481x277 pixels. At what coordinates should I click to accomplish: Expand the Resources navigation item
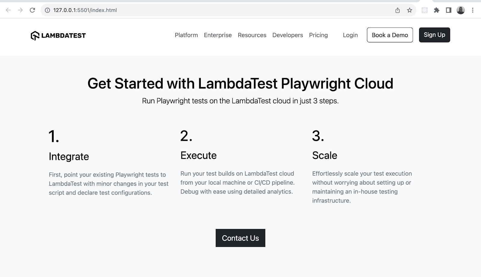252,35
